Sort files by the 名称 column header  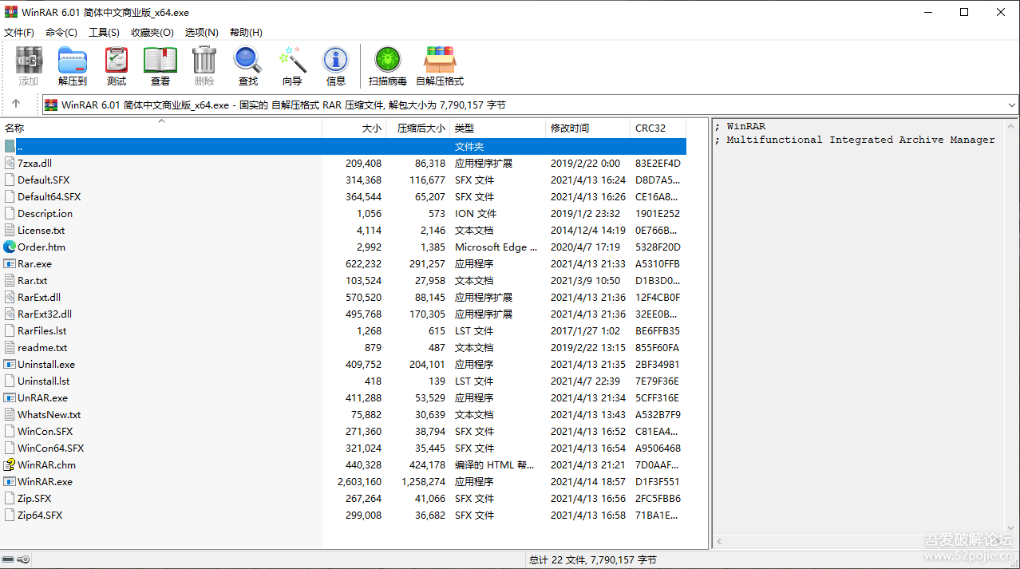point(161,128)
